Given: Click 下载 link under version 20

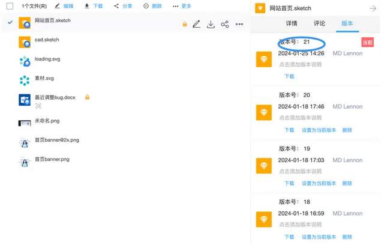Looking at the screenshot, I should point(289,130).
